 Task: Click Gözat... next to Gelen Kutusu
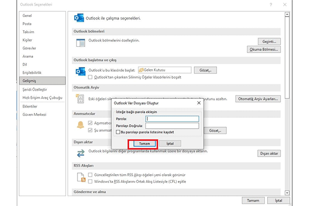point(205,70)
